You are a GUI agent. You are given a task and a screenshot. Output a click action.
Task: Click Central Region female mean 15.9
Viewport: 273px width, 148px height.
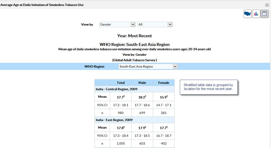click(164, 97)
